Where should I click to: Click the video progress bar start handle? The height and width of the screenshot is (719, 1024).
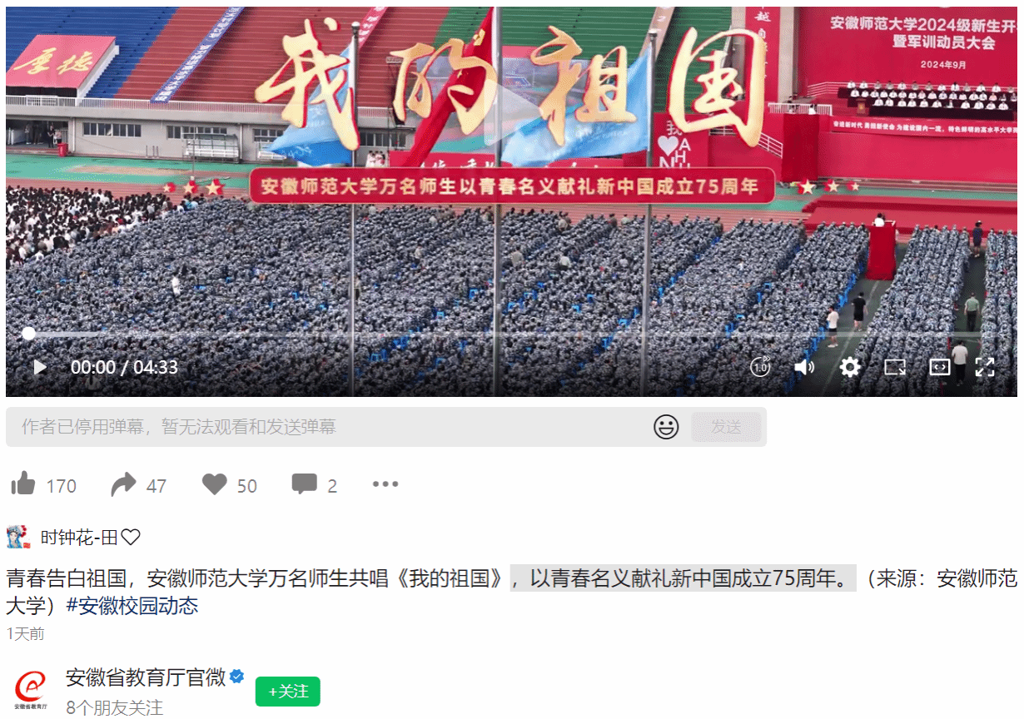point(28,334)
